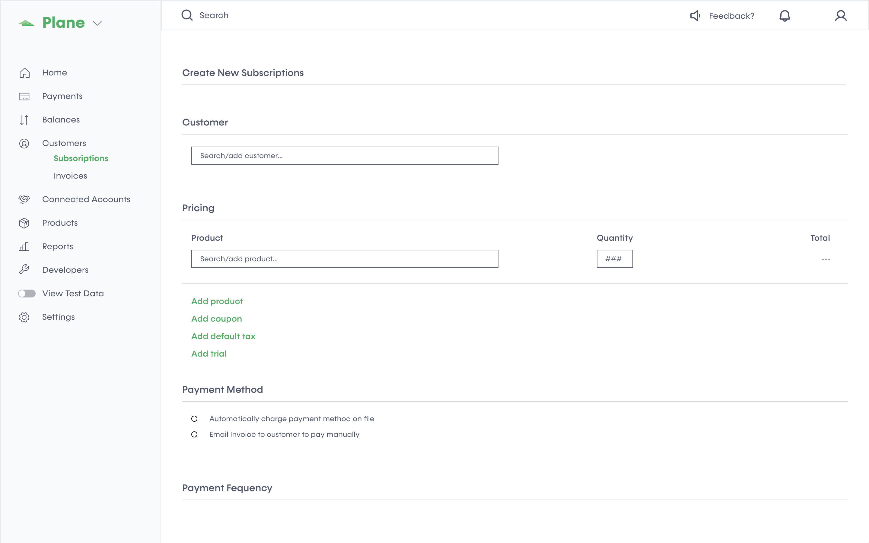Toggle the View Test Data switch
The height and width of the screenshot is (543, 869).
[x=27, y=294]
